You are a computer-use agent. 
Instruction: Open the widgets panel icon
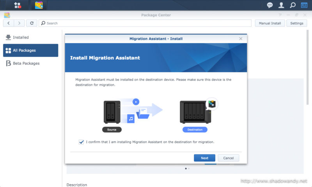304,5
